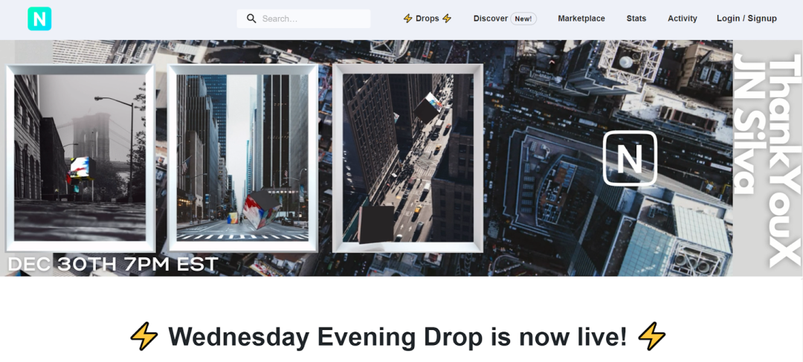Open the Drops menu item
The height and width of the screenshot is (362, 803).
(427, 19)
